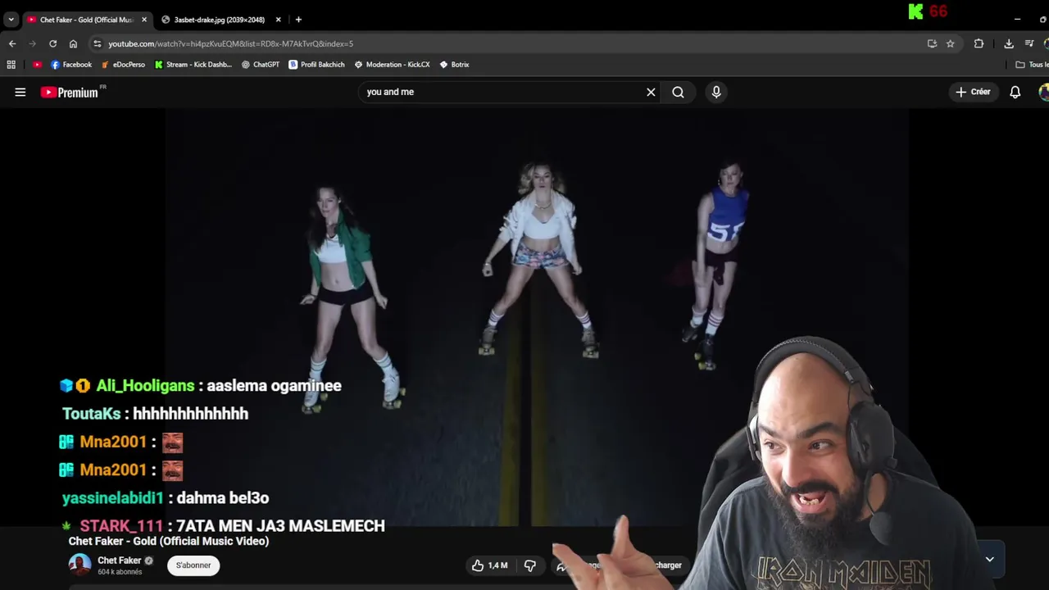
Task: Open the Chet Faker channel name link
Action: coord(120,560)
